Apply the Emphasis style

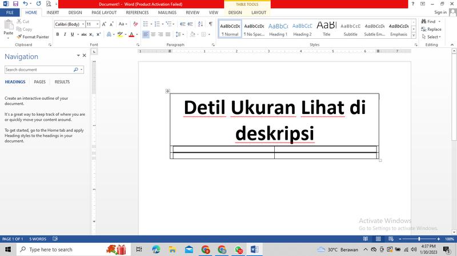[398, 29]
